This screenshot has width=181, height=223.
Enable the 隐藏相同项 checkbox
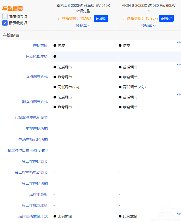tap(5, 16)
